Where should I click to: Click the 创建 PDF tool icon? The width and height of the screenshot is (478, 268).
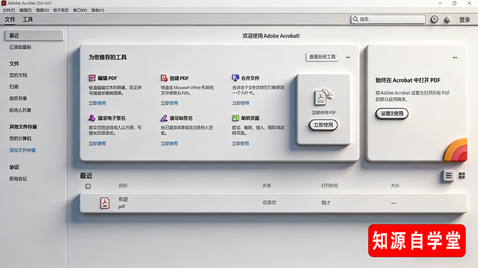164,78
